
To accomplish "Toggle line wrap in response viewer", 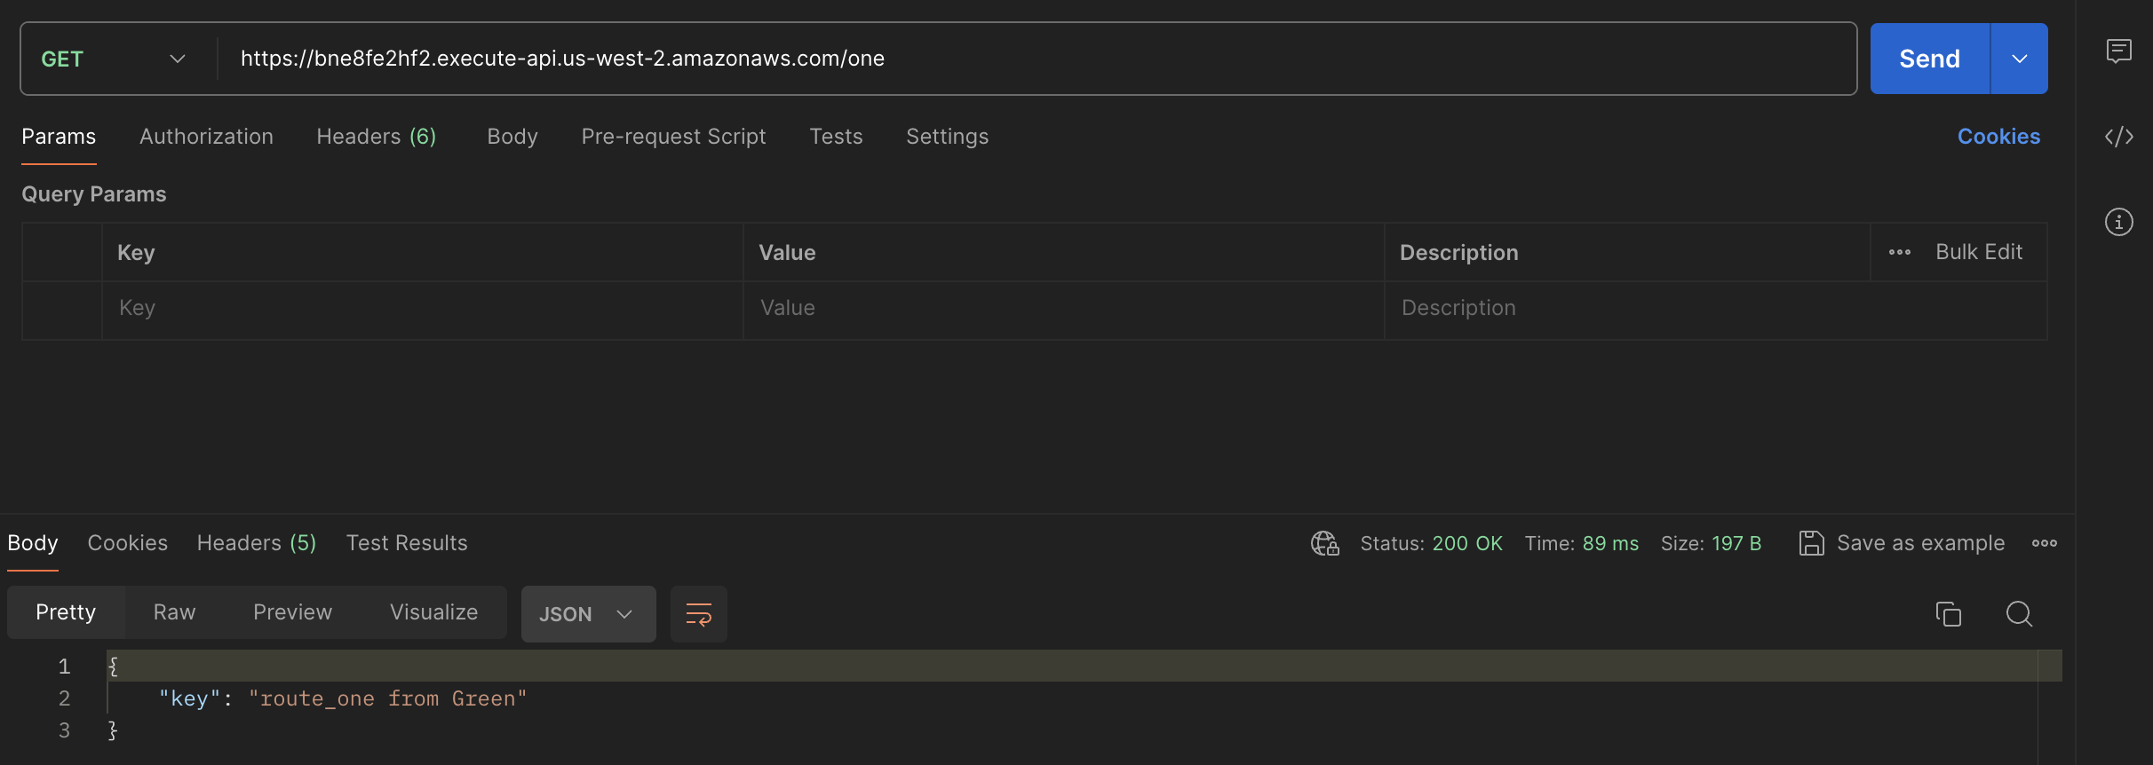I will coord(699,614).
